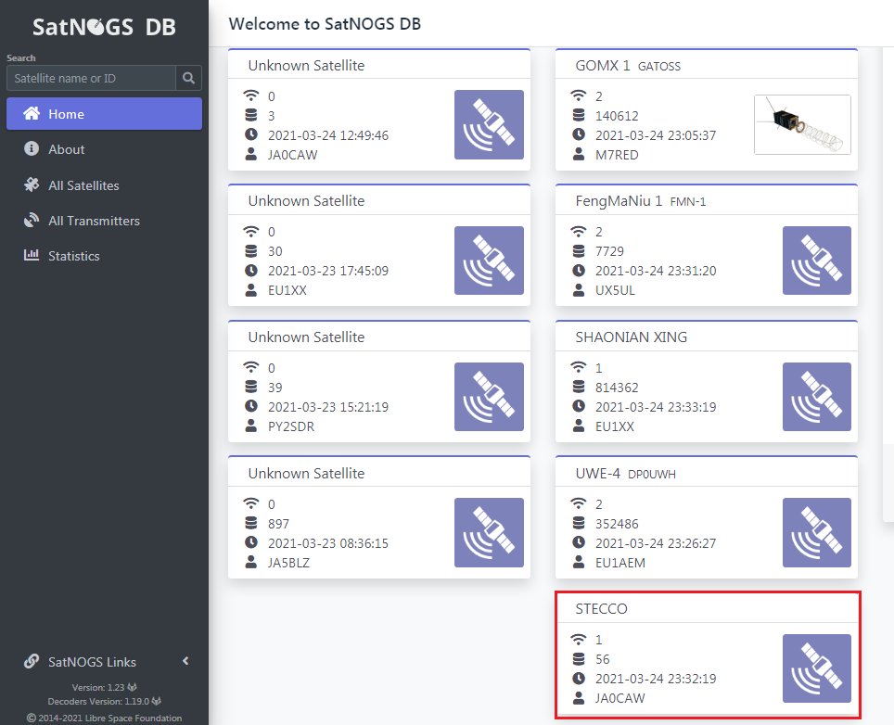Open the FengMaNiu 1 card title

click(619, 201)
